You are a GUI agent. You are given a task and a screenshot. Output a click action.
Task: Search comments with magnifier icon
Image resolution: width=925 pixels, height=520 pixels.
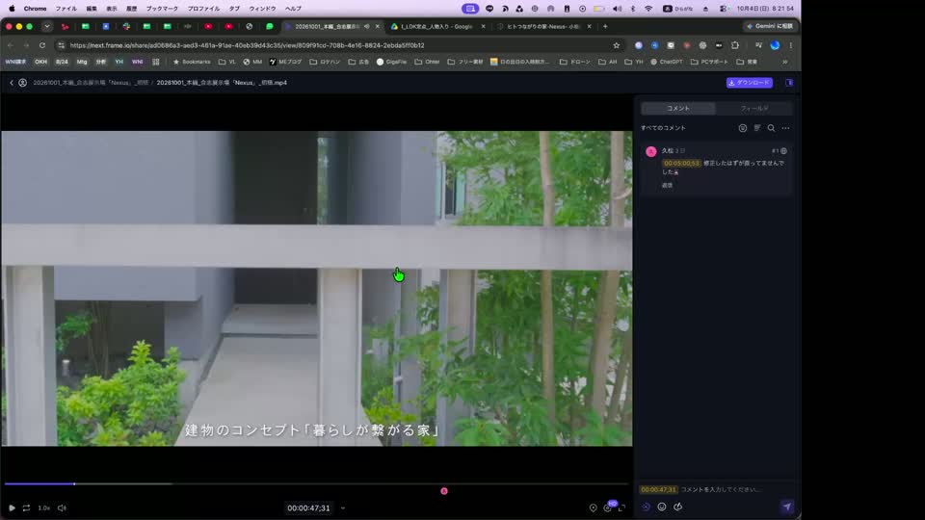coord(771,128)
